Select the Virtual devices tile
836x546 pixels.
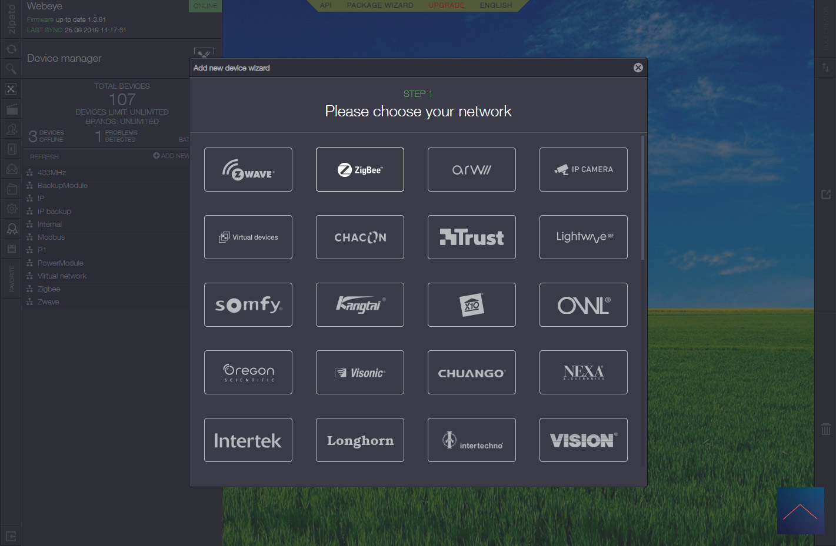pos(248,237)
